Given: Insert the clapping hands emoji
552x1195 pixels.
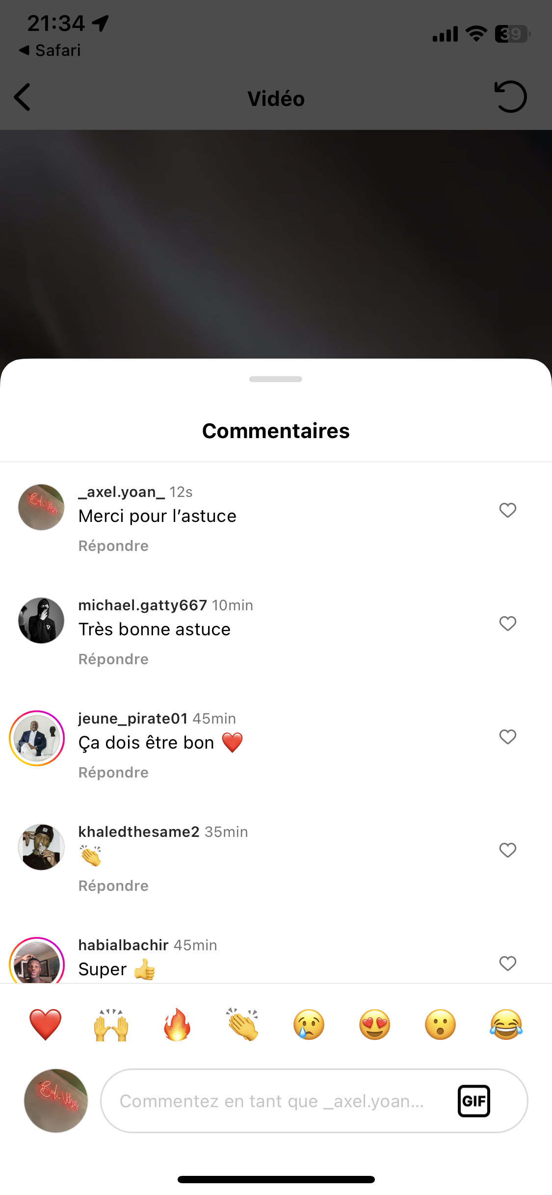Looking at the screenshot, I should (x=243, y=1025).
